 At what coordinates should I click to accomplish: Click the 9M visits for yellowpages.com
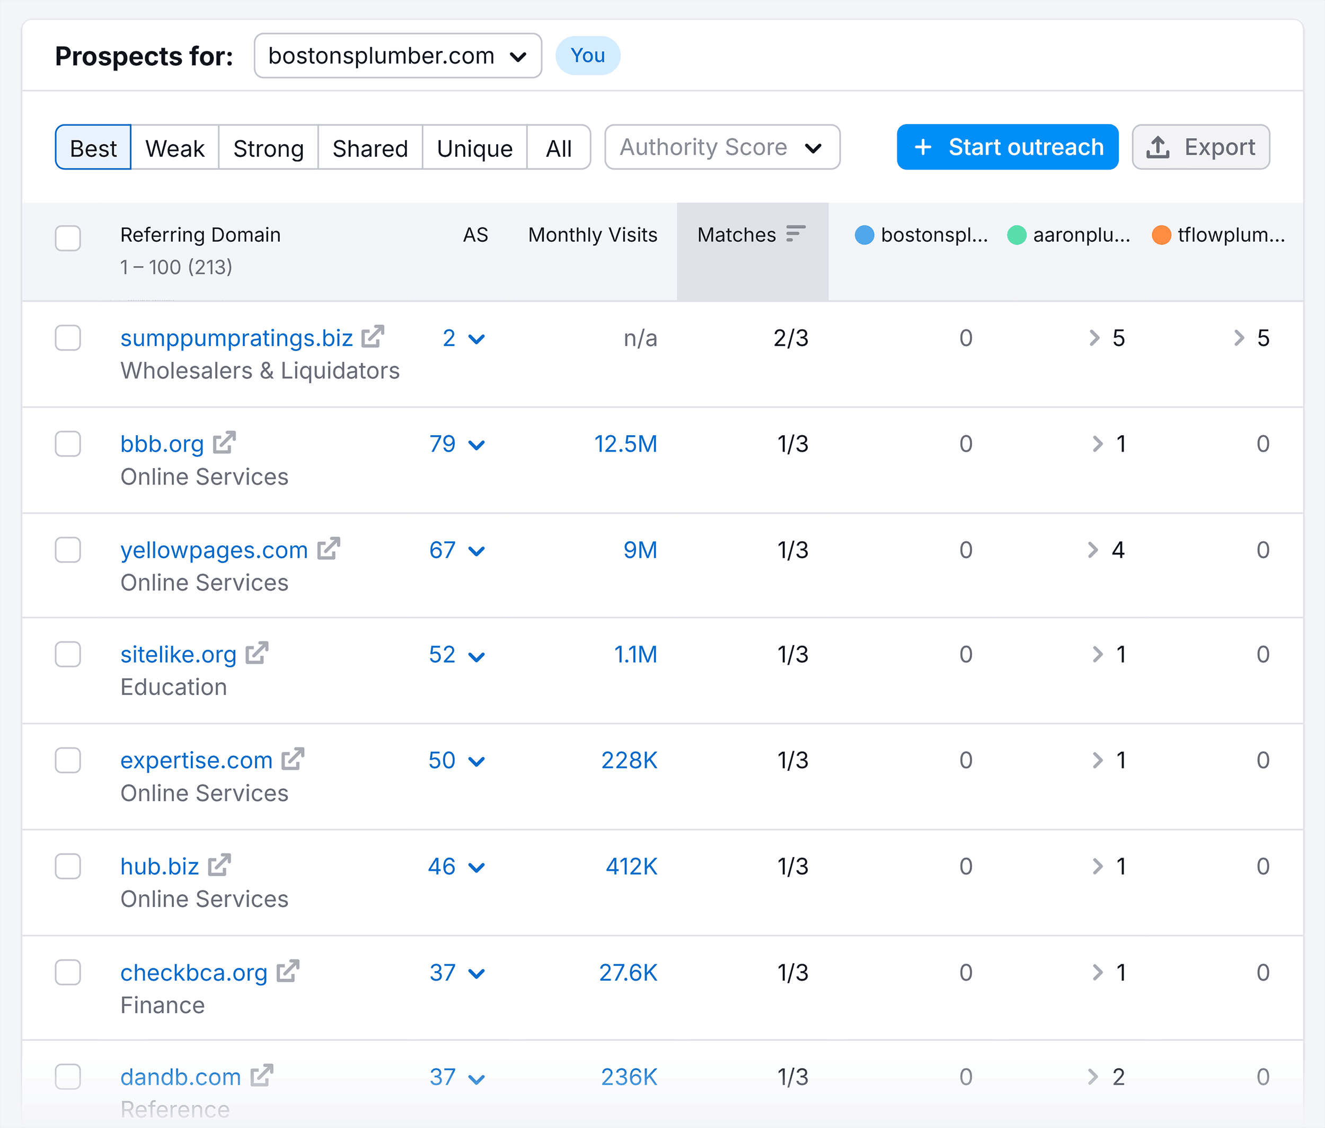click(x=640, y=550)
